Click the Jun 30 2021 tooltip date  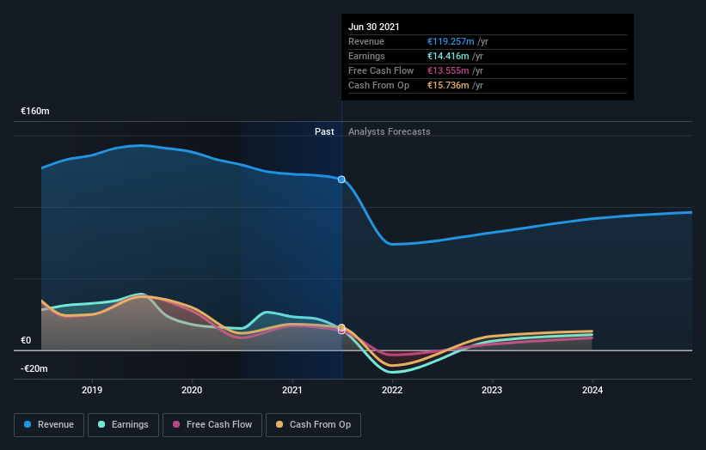pyautogui.click(x=374, y=27)
